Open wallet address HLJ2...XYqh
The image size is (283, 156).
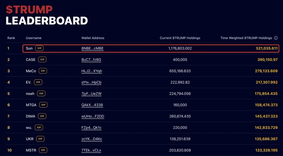[92, 71]
